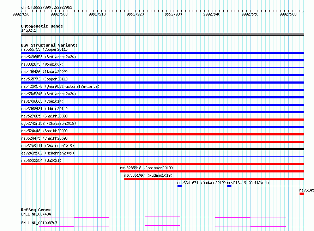Open variant nsv6496453 (Sedlazeck2020)

tap(49, 57)
